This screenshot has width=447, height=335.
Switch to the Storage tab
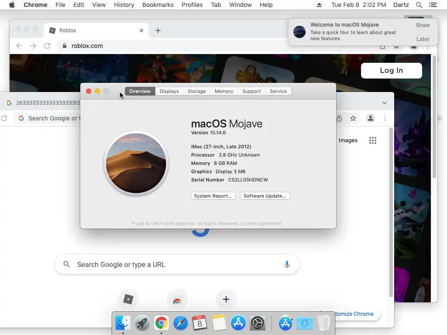pyautogui.click(x=196, y=91)
